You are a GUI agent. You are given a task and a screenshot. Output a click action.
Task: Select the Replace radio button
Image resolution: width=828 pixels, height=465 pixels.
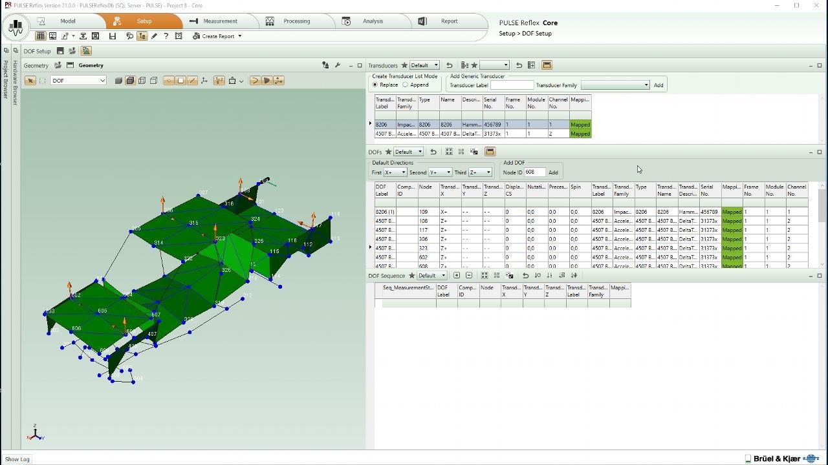point(375,85)
